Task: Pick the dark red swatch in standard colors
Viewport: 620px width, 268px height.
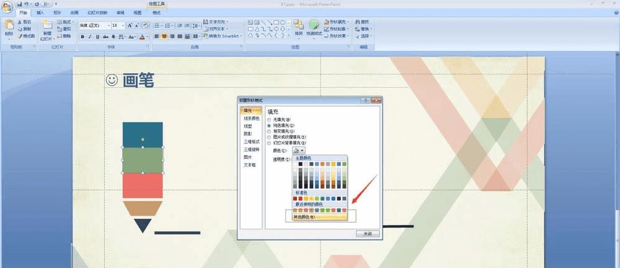Action: 295,199
